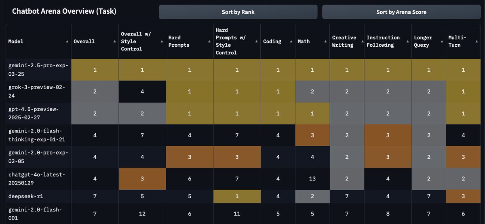Image resolution: width=485 pixels, height=224 pixels.
Task: Sort by Overall w/ Style Control arrow
Action: point(162,41)
